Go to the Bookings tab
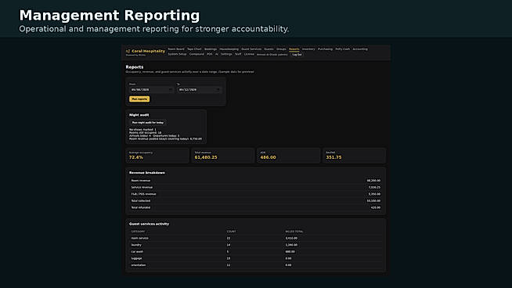 [x=211, y=49]
